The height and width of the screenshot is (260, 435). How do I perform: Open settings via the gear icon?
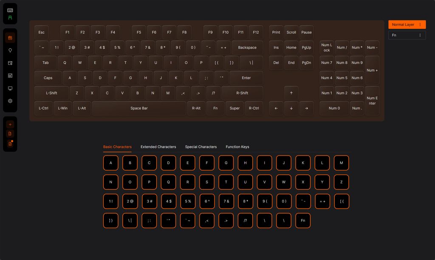pyautogui.click(x=10, y=101)
